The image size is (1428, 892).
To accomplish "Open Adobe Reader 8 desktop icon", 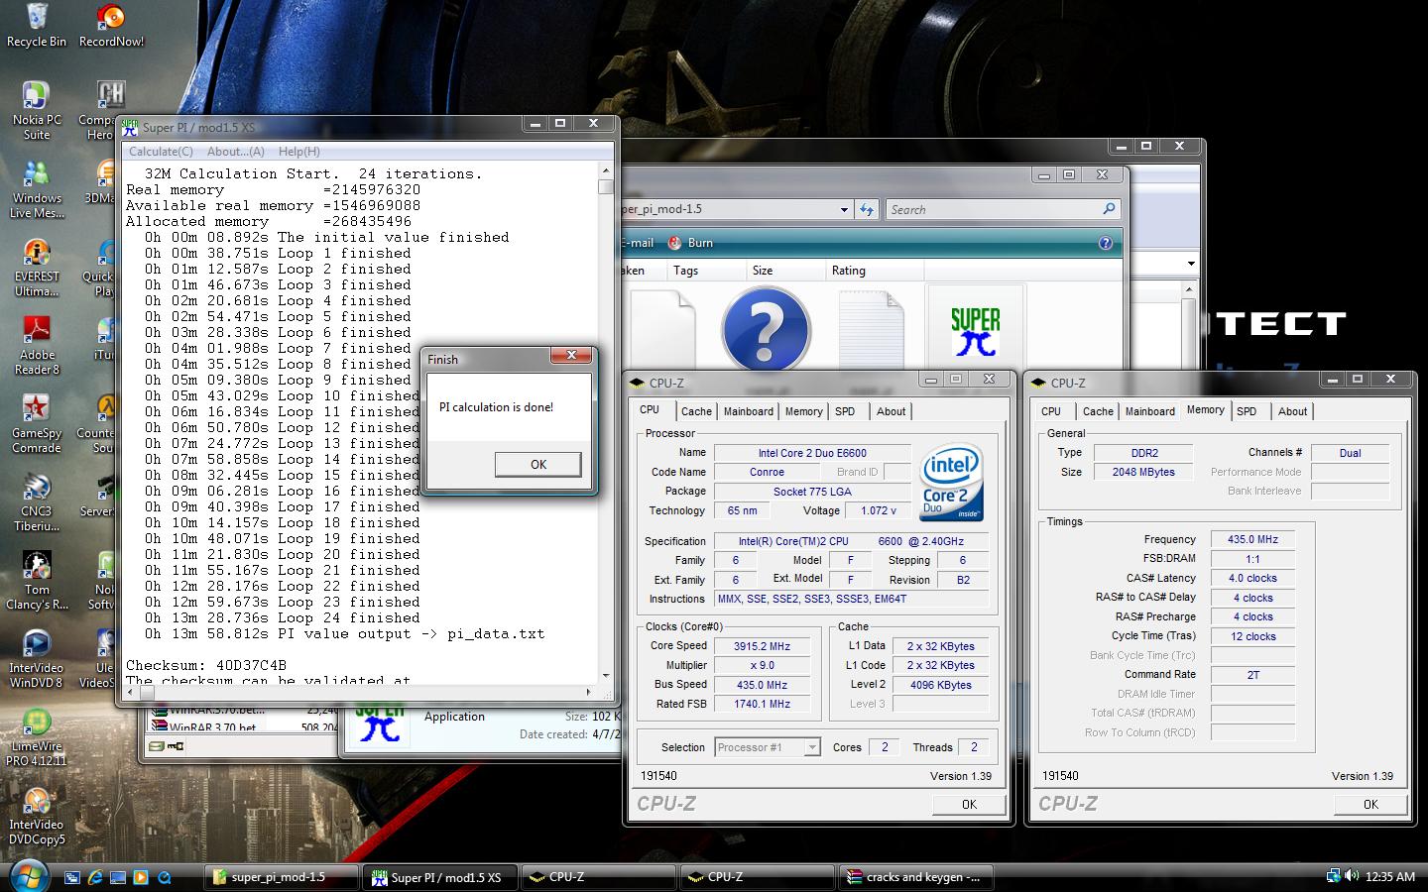I will pyautogui.click(x=37, y=345).
